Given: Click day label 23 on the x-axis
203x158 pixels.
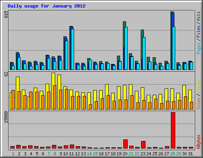Looking at the screenshot, I should click(143, 154).
